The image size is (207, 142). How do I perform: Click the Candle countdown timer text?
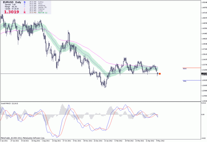click(x=12, y=9)
